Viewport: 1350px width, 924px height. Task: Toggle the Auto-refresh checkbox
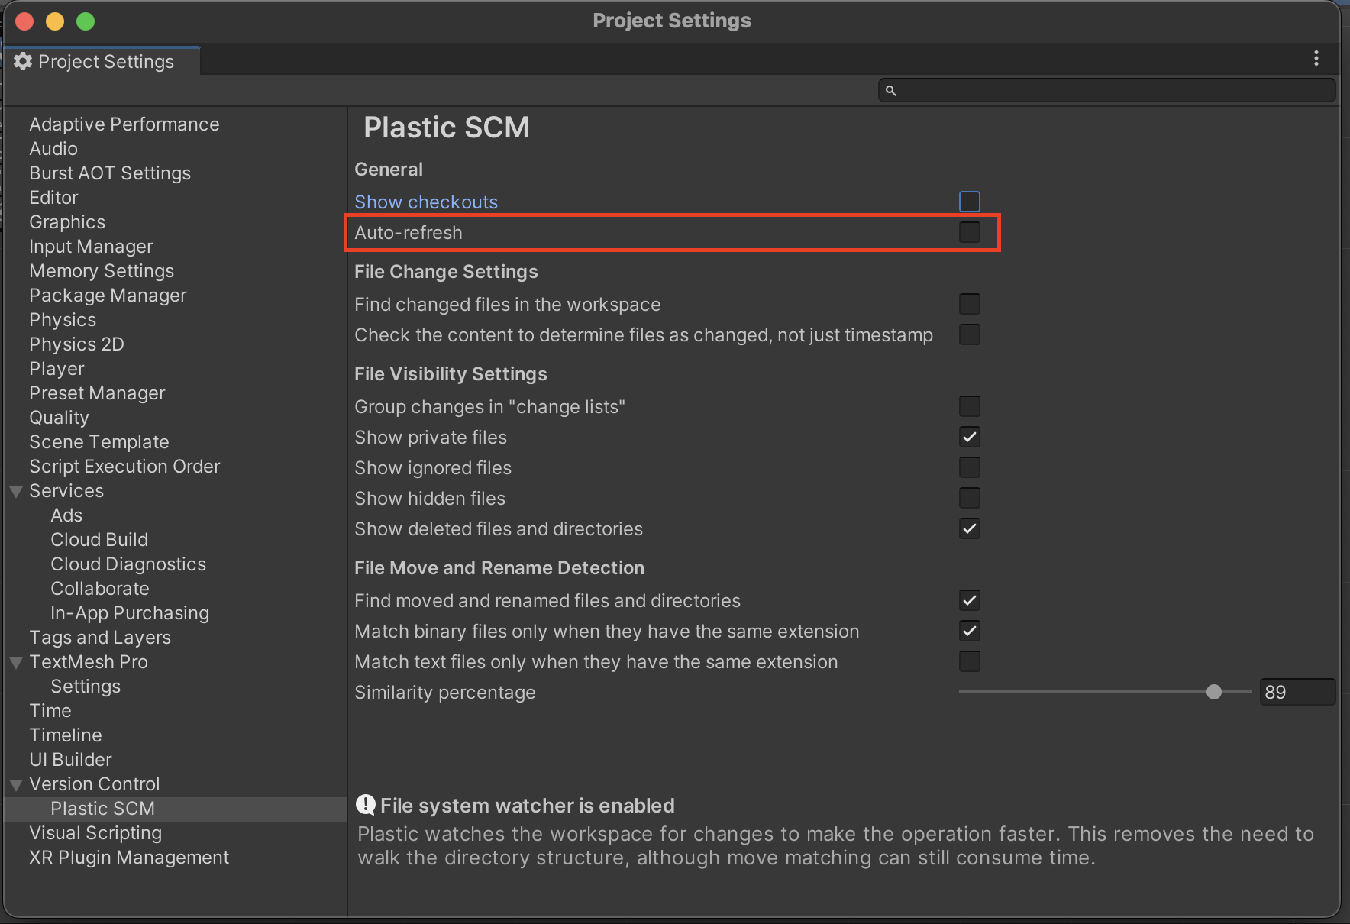(969, 232)
